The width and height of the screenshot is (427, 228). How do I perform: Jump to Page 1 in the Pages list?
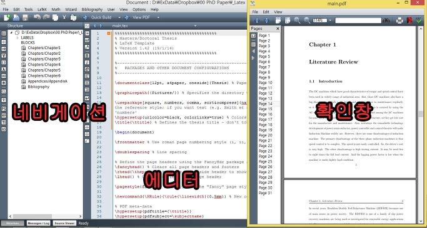264,36
